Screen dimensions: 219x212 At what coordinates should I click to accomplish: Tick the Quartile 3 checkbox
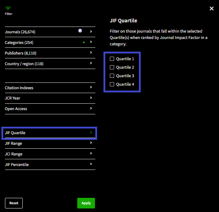pyautogui.click(x=112, y=76)
